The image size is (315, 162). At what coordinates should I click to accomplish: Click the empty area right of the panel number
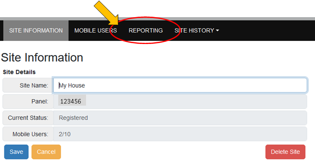click(x=196, y=101)
